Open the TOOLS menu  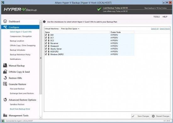[x=156, y=17]
